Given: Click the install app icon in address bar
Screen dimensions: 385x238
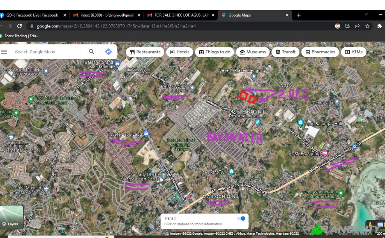Looking at the screenshot, I should (347, 26).
